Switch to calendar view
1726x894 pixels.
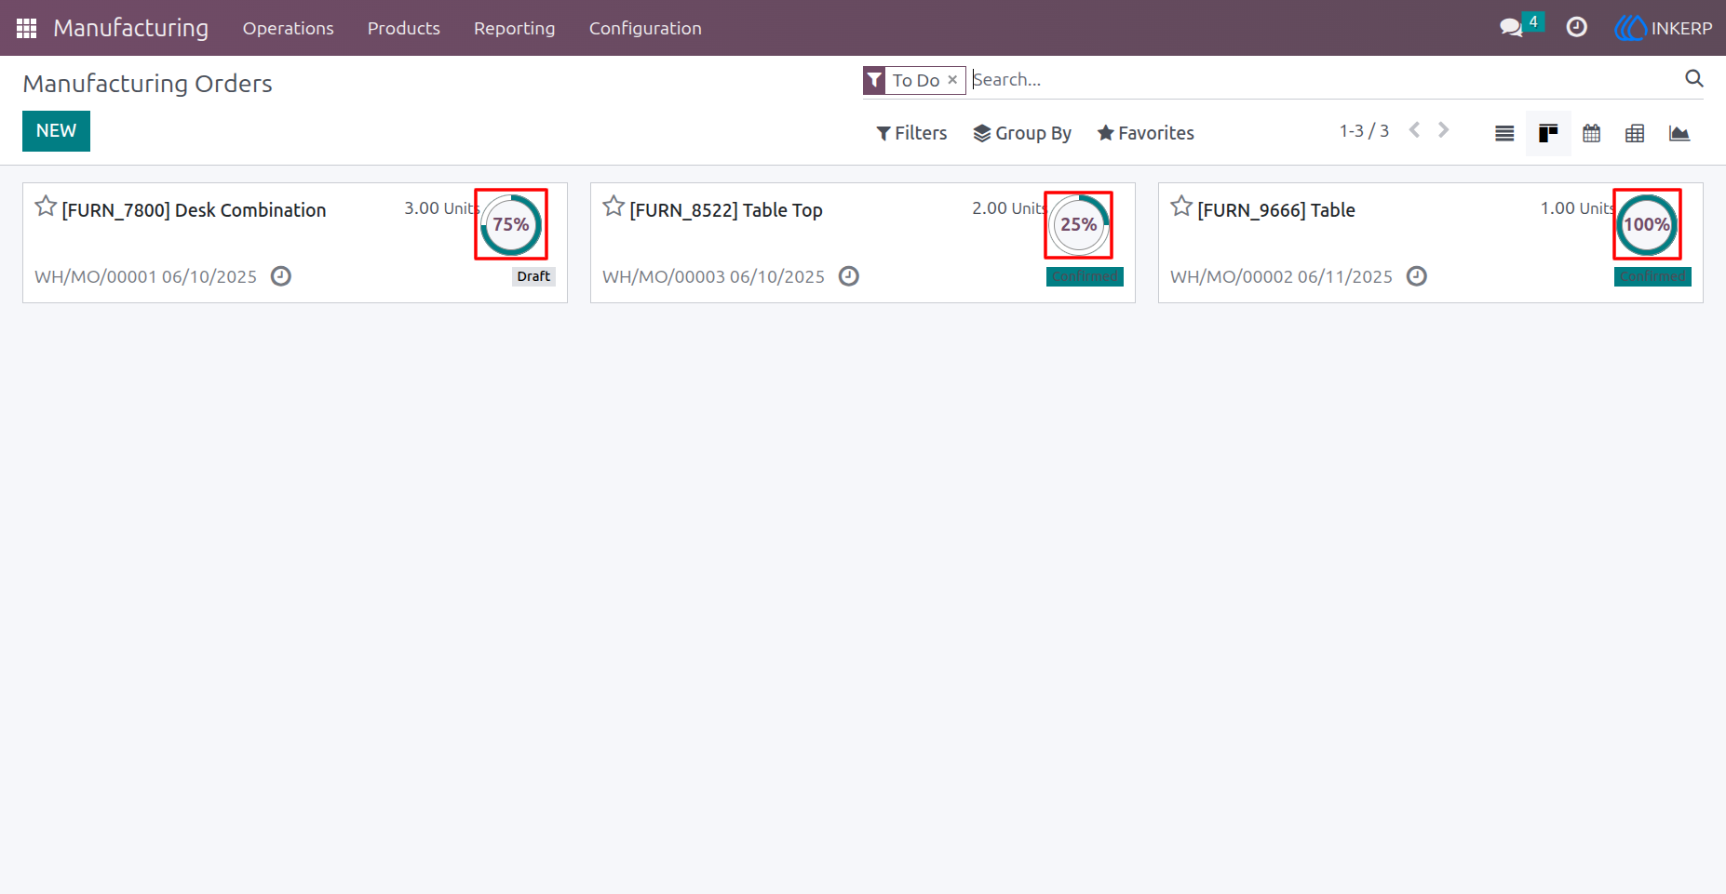pyautogui.click(x=1592, y=133)
